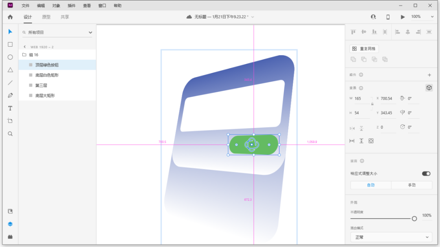Image resolution: width=440 pixels, height=247 pixels.
Task: Select the Rectangle tool
Action: click(10, 45)
